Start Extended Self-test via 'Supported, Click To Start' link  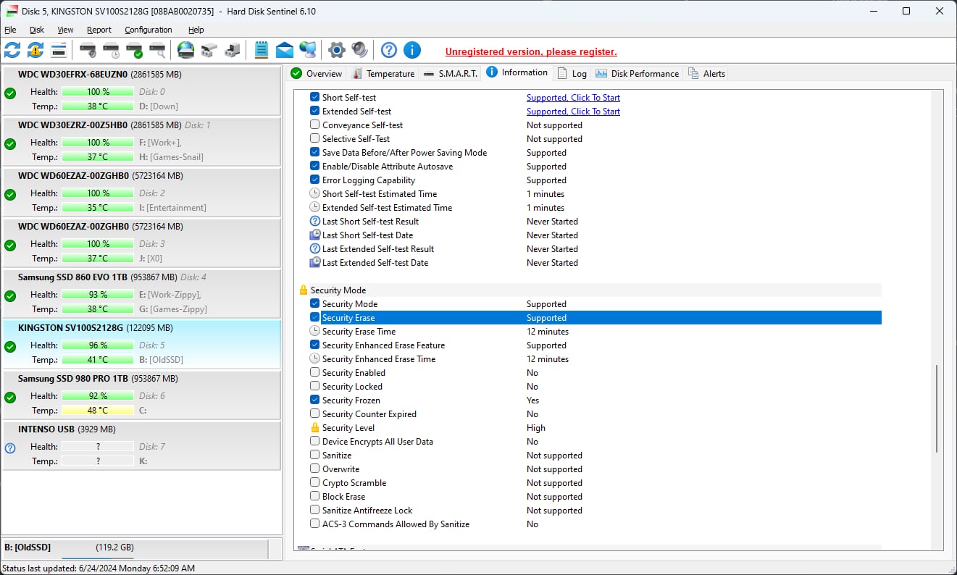[x=573, y=112]
